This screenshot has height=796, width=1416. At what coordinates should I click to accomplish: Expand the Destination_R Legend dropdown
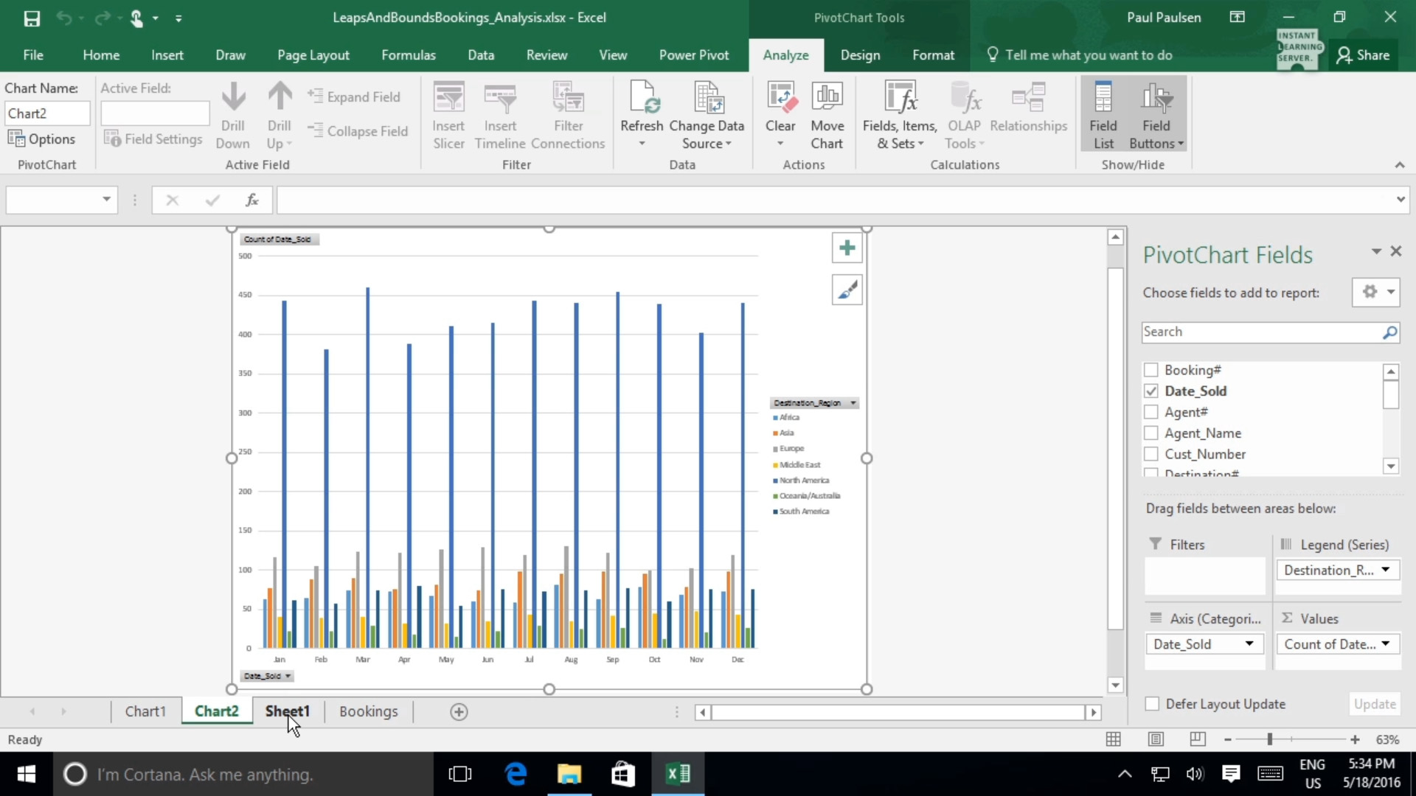coord(1385,570)
